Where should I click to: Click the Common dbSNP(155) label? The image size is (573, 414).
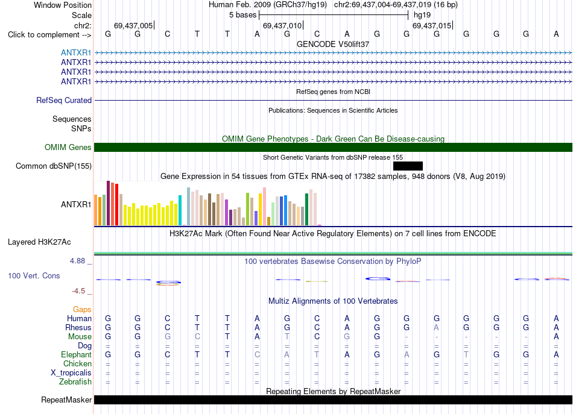tap(53, 166)
